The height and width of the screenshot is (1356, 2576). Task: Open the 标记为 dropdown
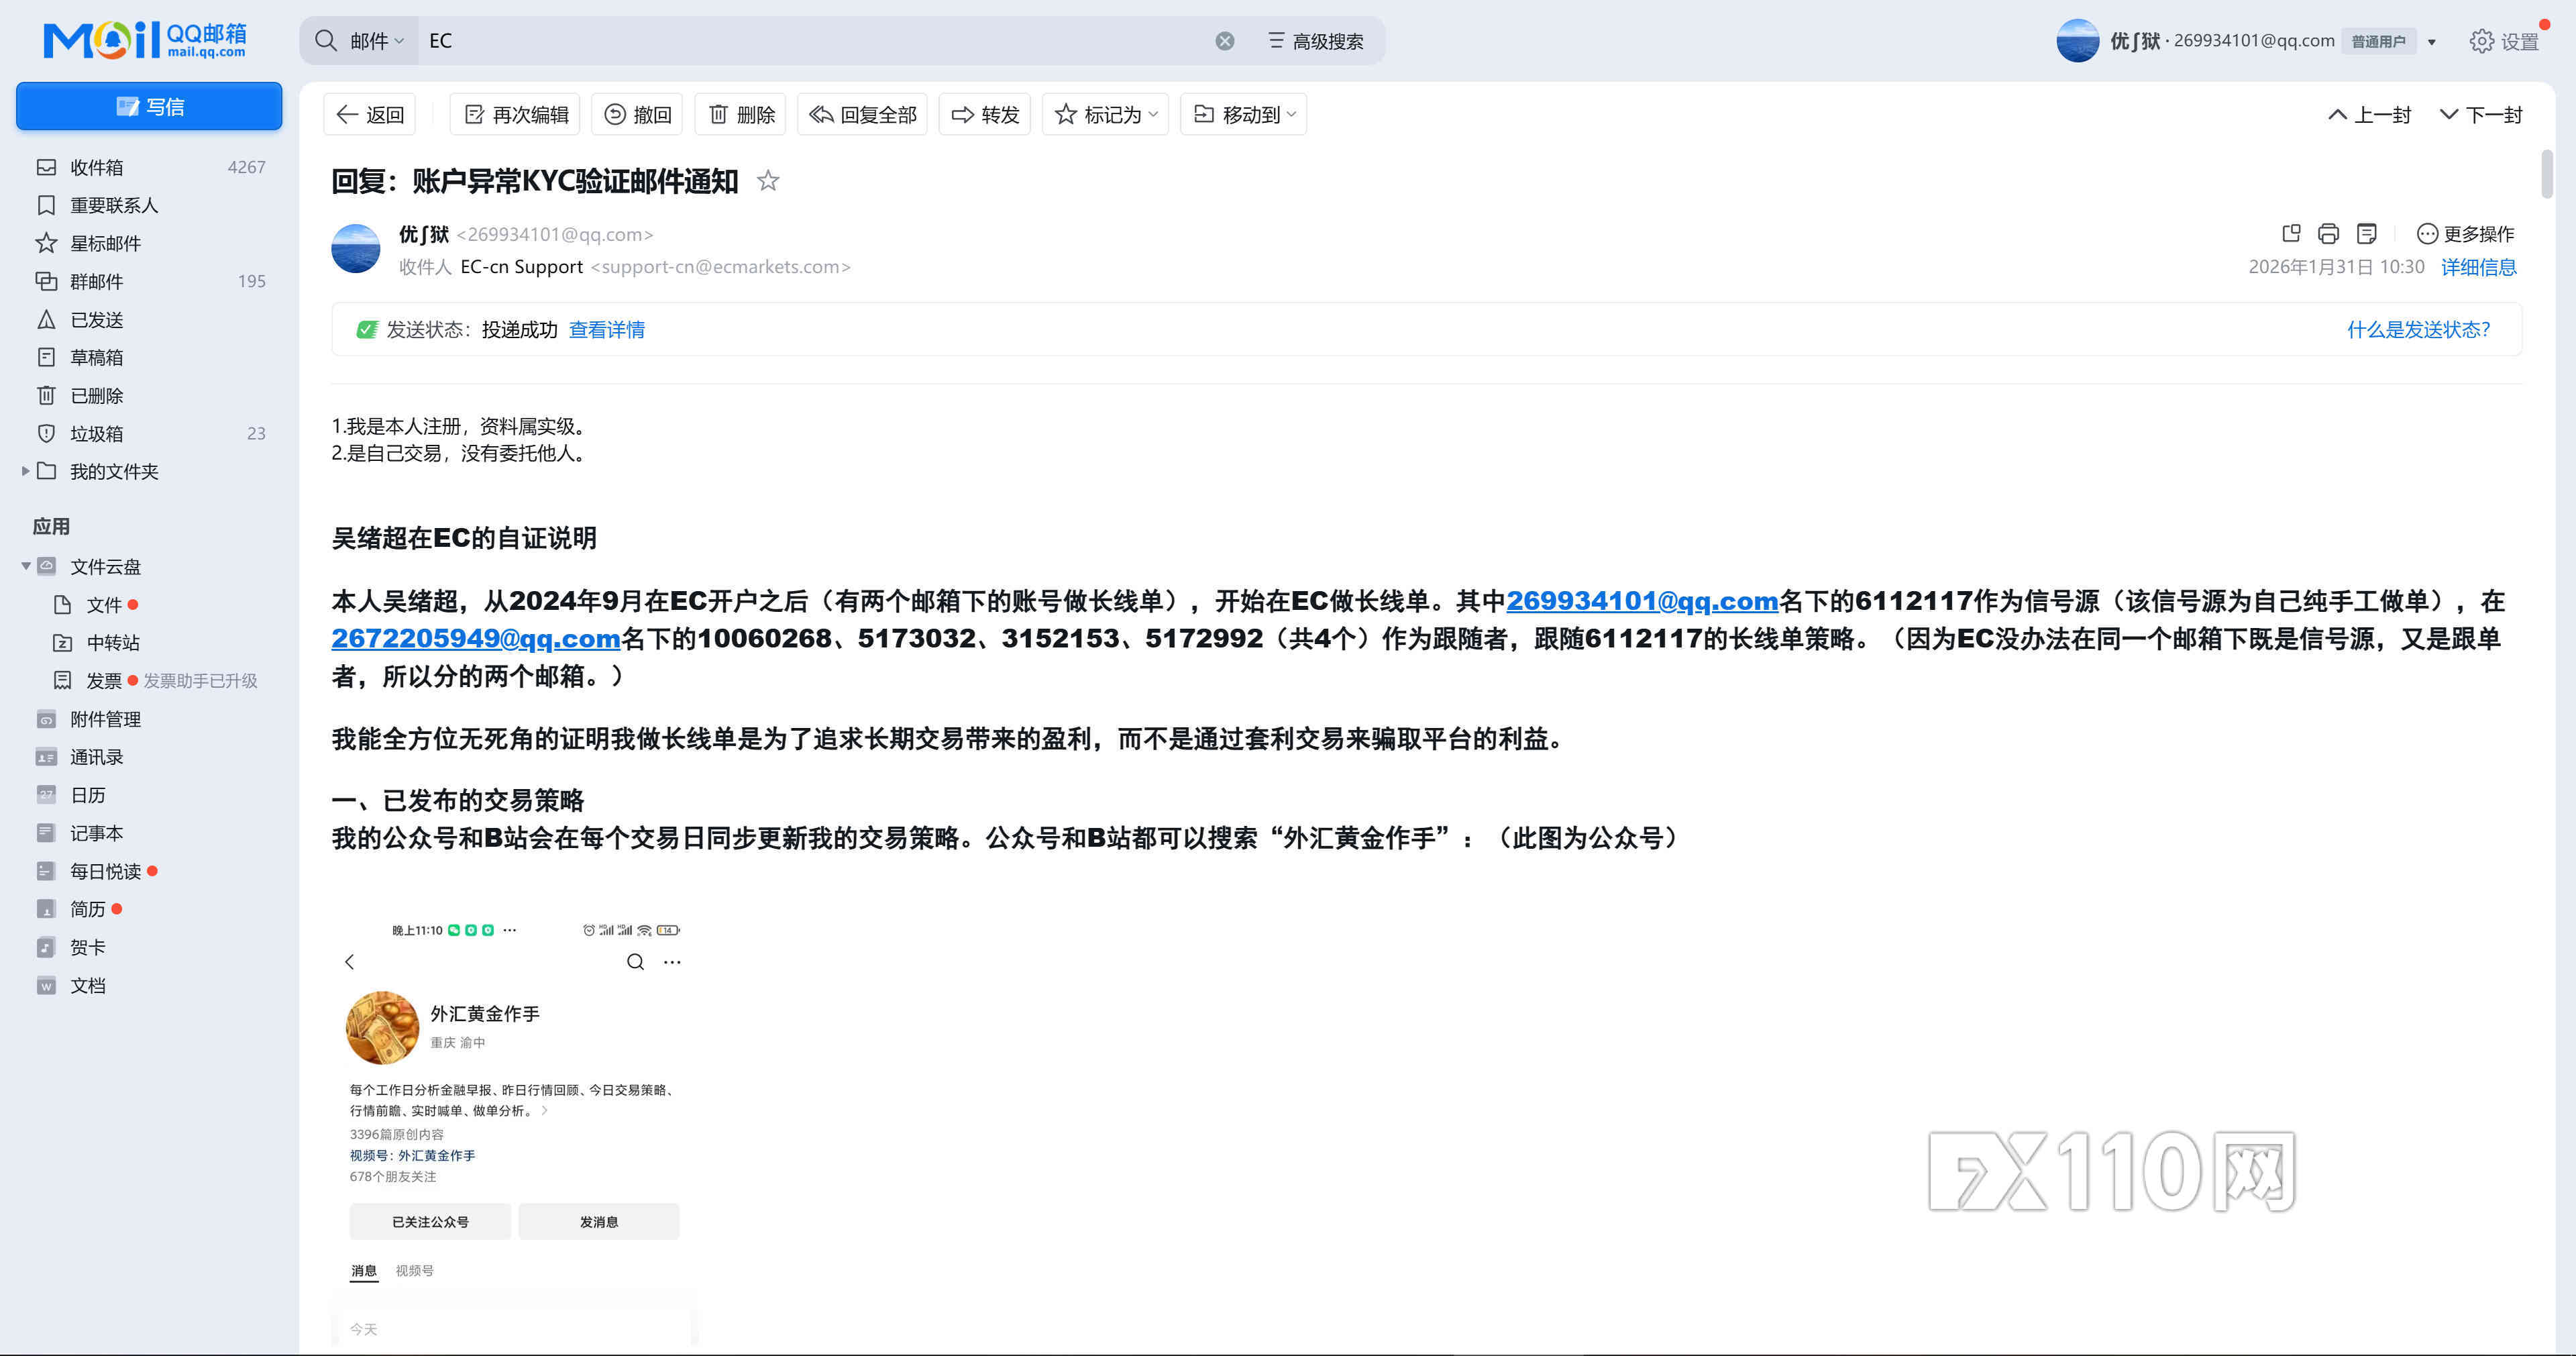click(x=1105, y=115)
